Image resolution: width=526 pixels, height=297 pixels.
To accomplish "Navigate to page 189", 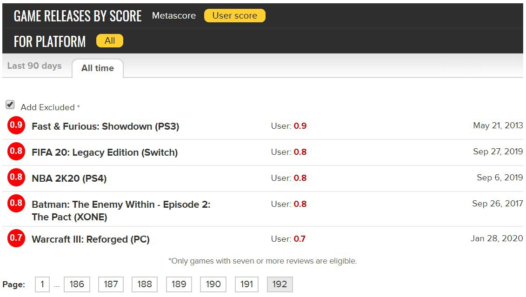I will (179, 284).
